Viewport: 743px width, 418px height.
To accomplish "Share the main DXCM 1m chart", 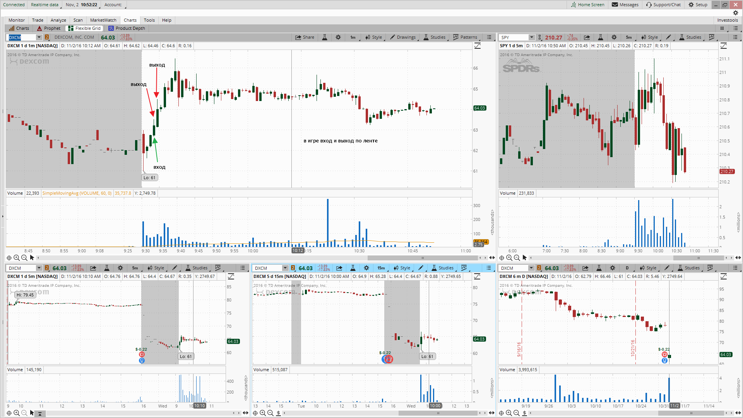I will [x=305, y=37].
